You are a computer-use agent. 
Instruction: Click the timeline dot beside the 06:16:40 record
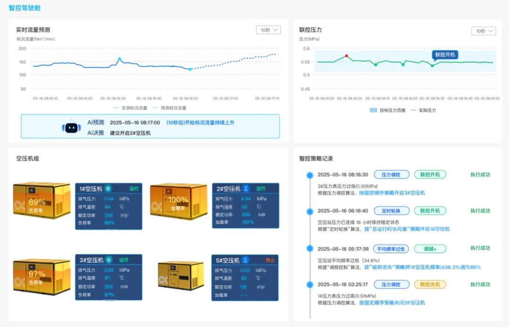tap(309, 211)
